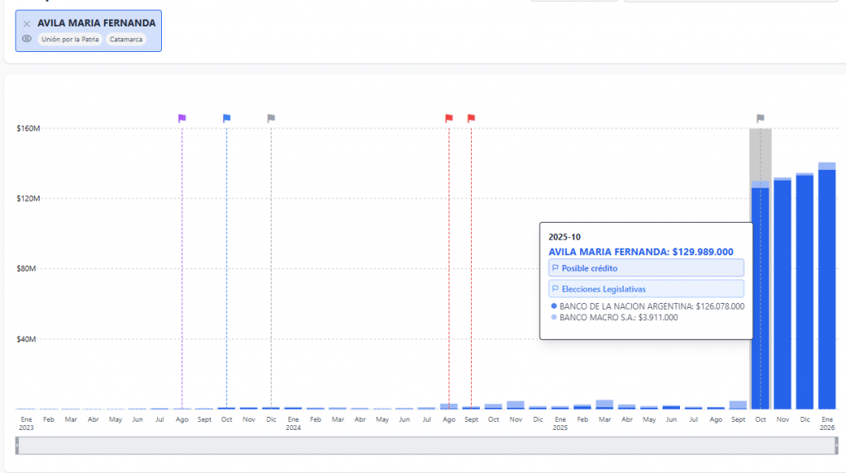The image size is (846, 473).
Task: Click the red flag above Ago 2024
Action: (x=449, y=118)
